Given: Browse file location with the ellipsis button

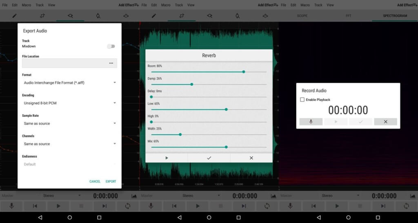Looking at the screenshot, I should 111,63.
